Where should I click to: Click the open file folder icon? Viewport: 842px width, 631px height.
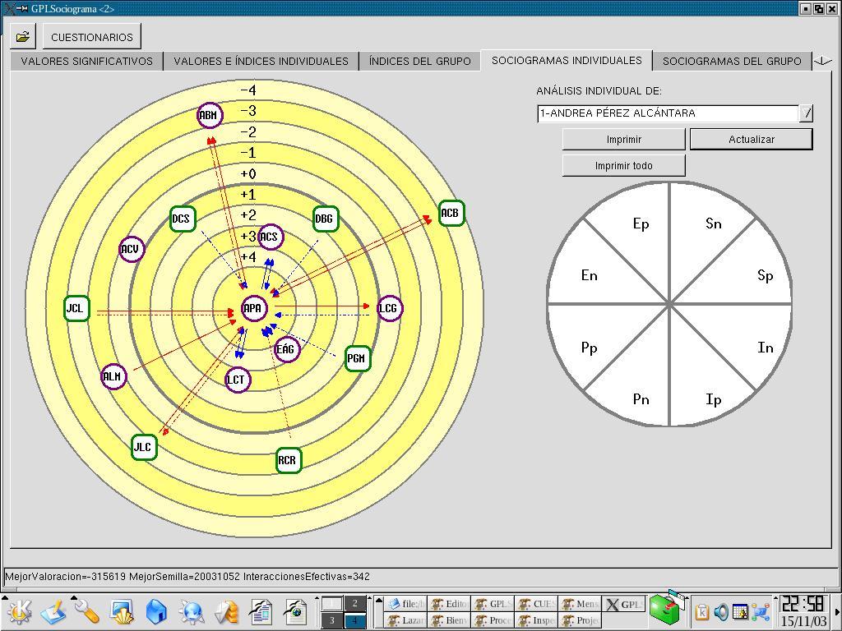[23, 37]
